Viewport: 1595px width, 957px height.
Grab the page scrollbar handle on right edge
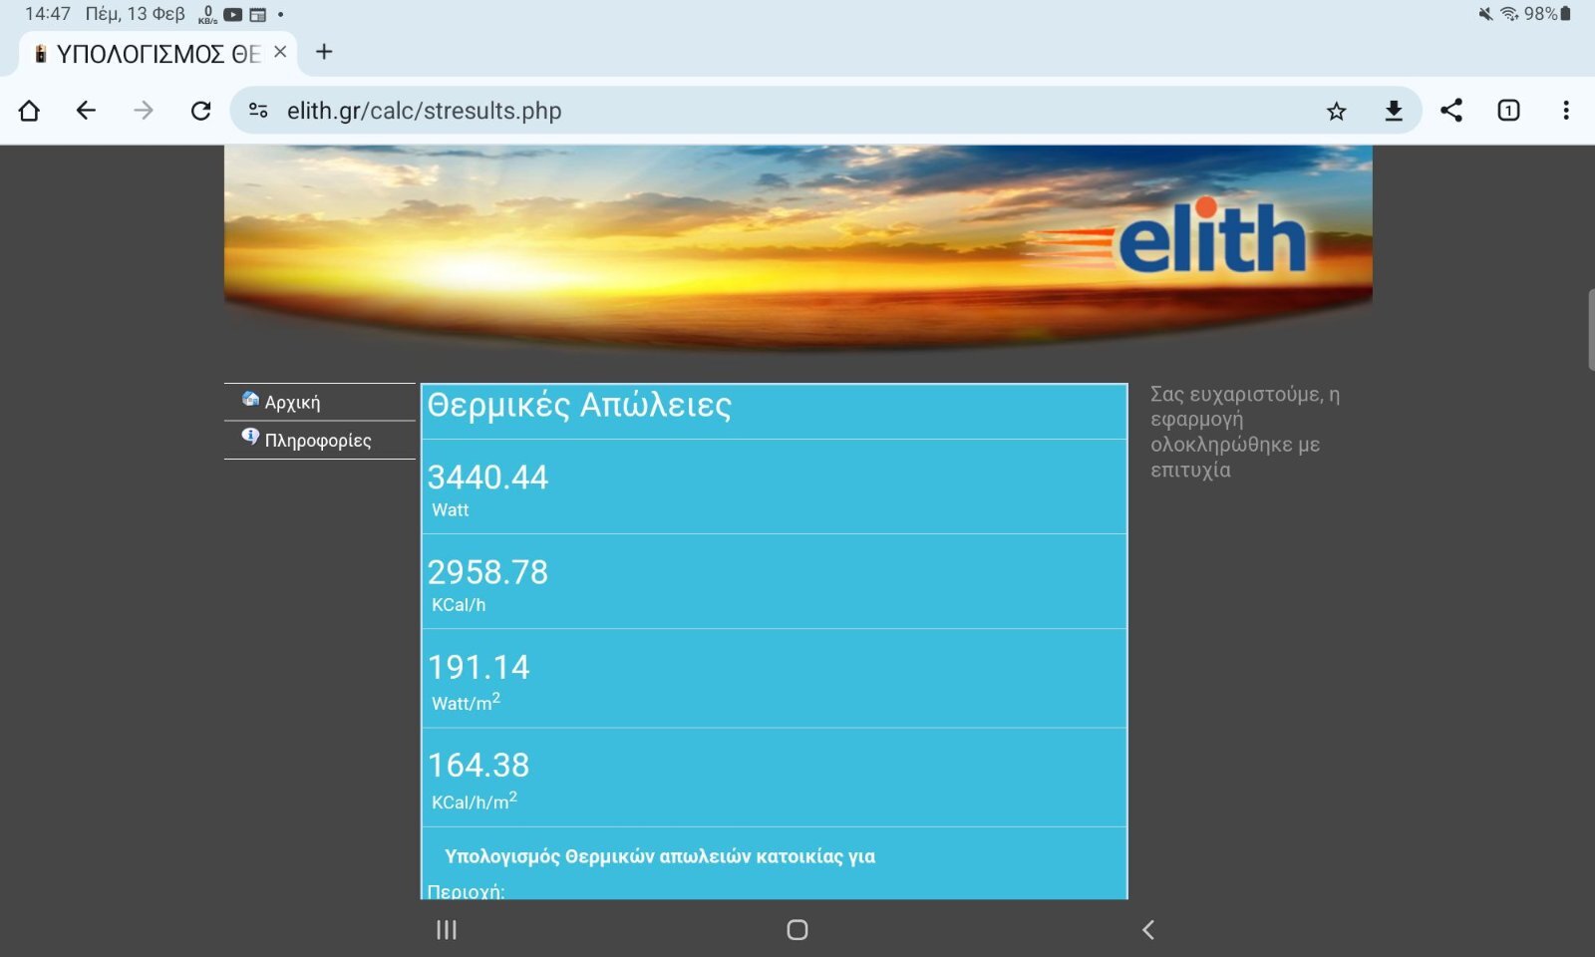coord(1591,330)
